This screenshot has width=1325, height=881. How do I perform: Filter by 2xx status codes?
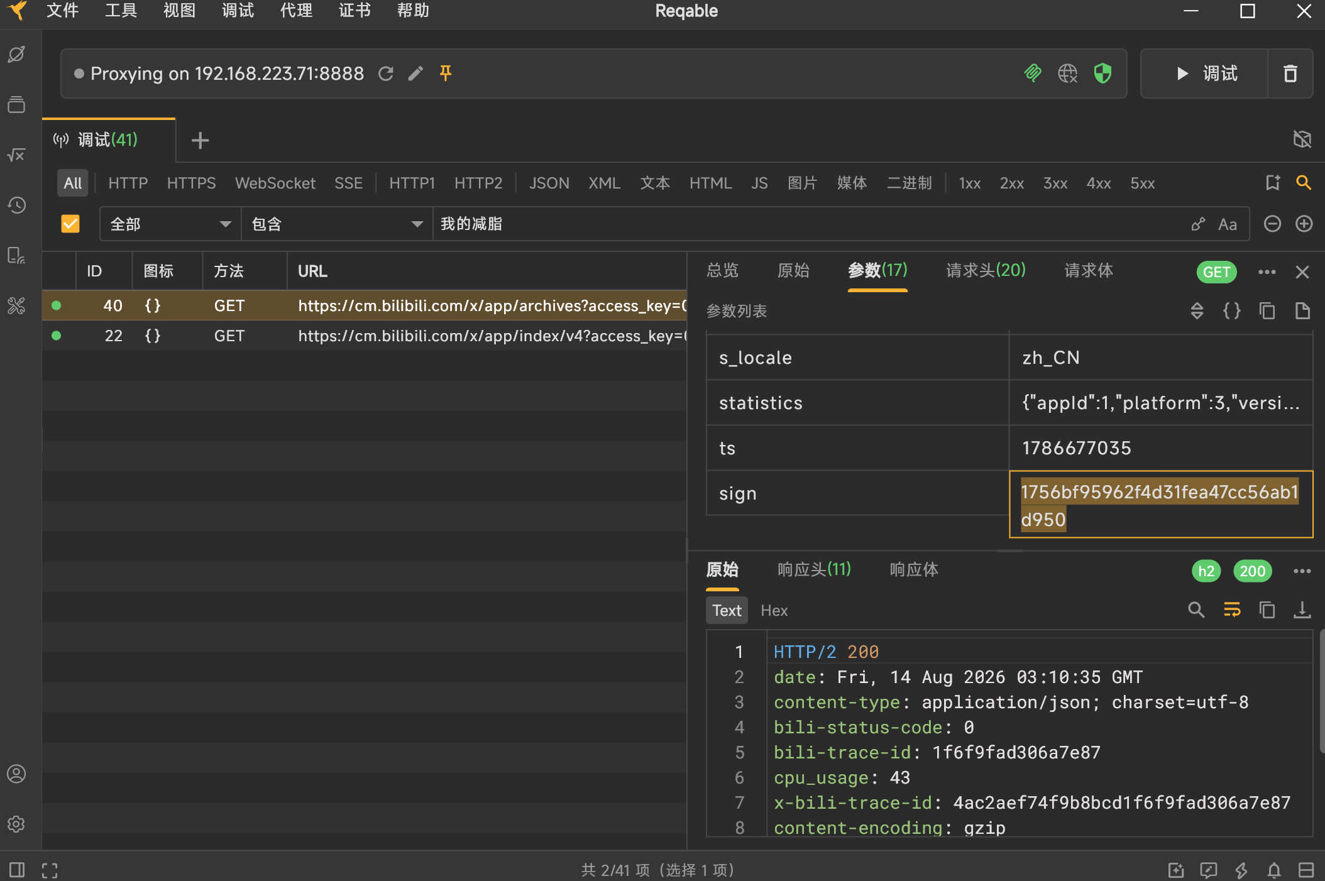(1012, 183)
